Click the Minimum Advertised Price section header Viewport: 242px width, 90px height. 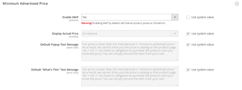(25, 3)
